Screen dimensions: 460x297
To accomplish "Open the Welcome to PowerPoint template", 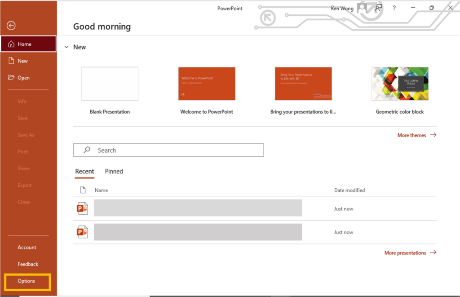I will [207, 84].
